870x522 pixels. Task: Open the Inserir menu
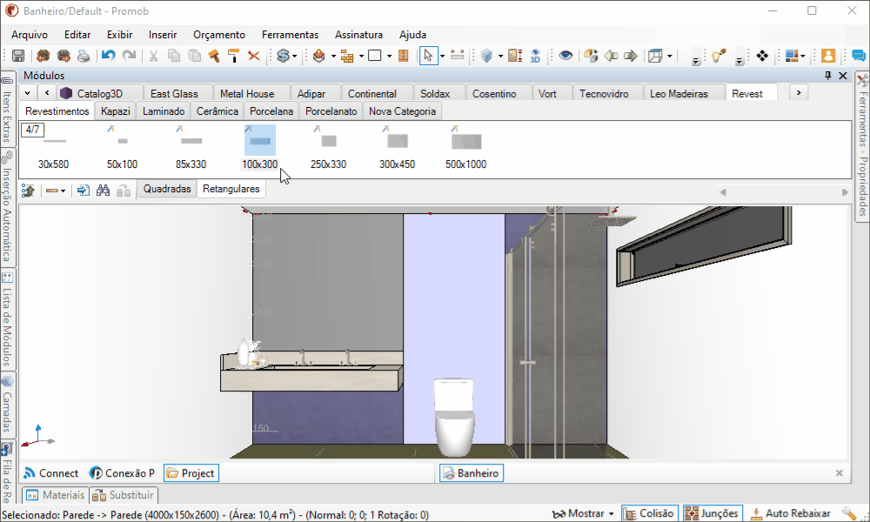click(163, 35)
